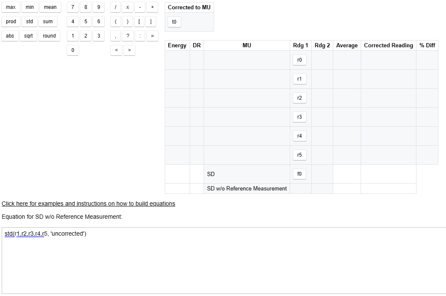Select the f0 token in the SD row
This screenshot has height=296, width=446.
click(299, 174)
